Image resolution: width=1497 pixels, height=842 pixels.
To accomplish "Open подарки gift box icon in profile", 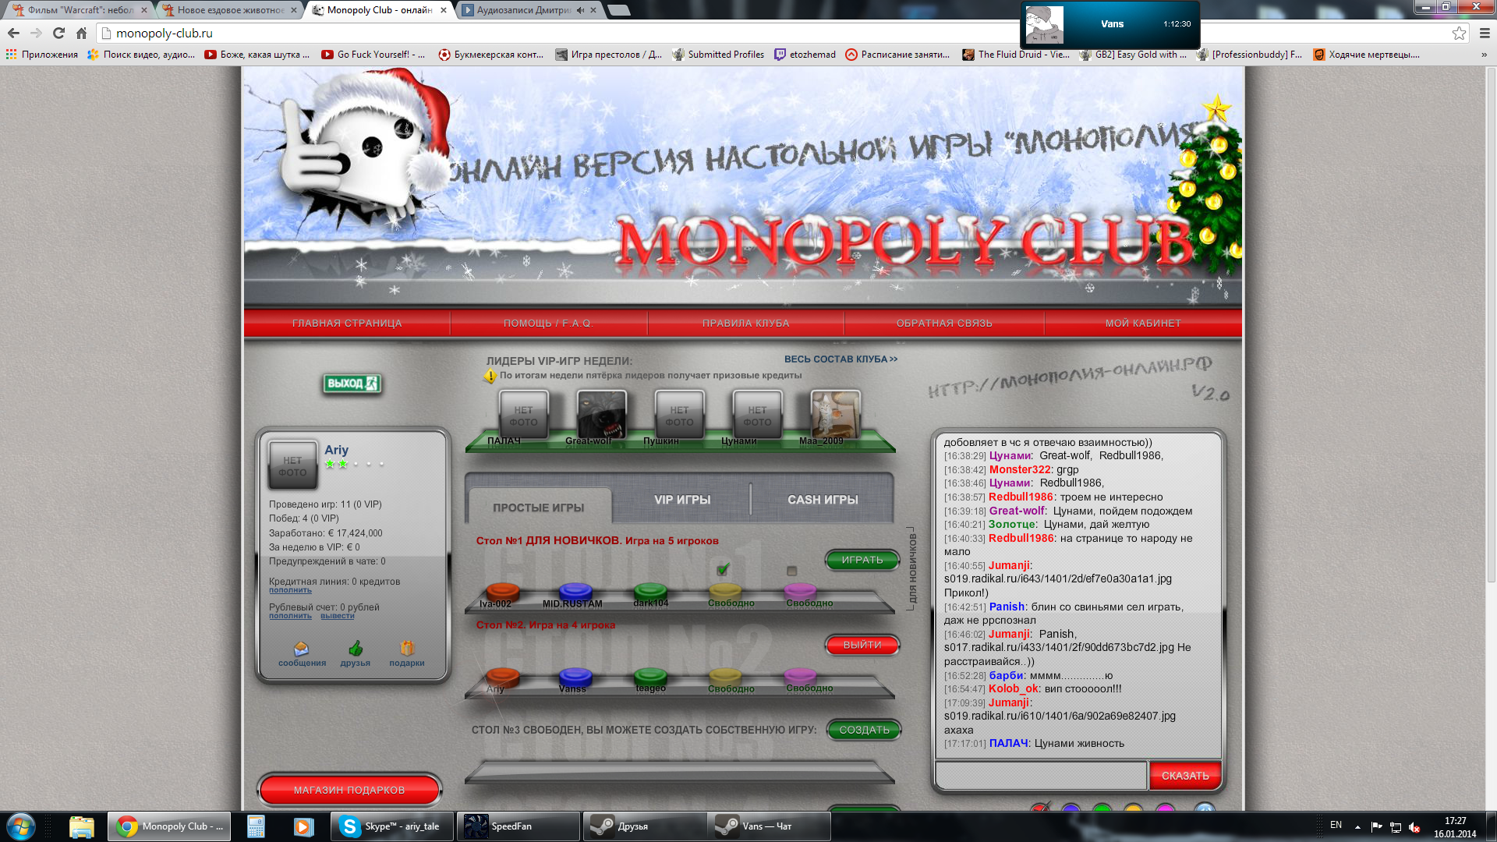I will [407, 648].
